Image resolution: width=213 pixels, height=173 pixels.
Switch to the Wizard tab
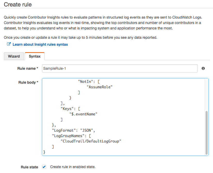(x=14, y=56)
